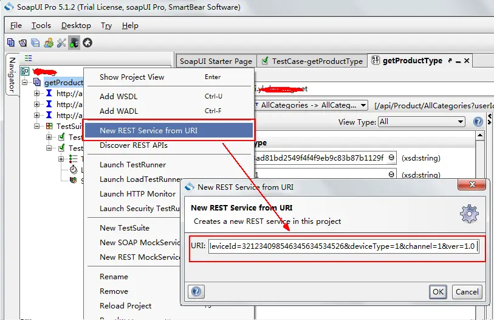Viewport: 494px width, 320px height.
Task: Collapse the getProduct project node
Action: point(24,82)
